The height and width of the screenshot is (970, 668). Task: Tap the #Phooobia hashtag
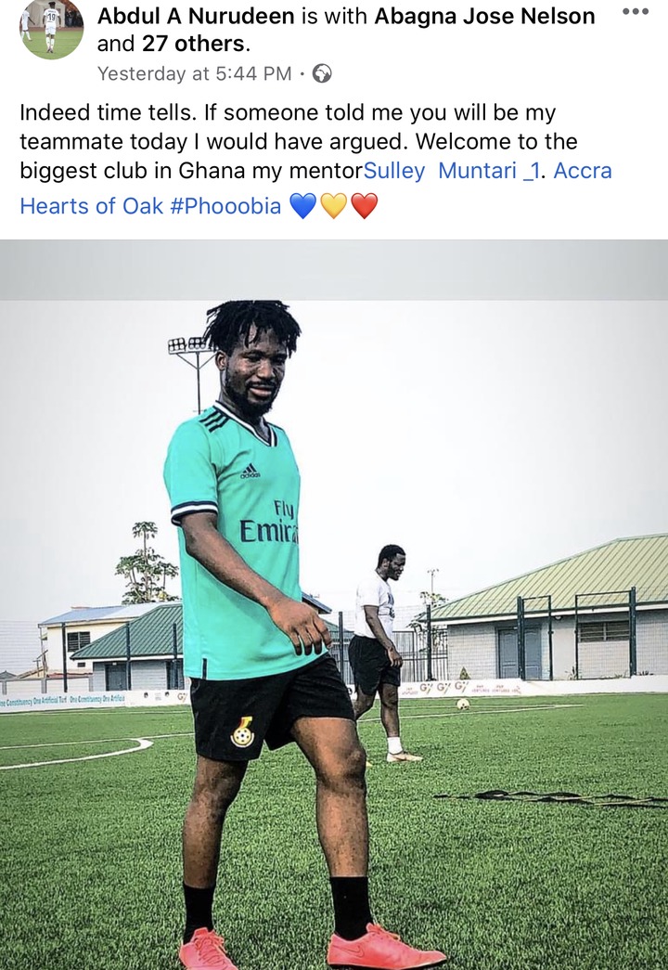pos(225,205)
